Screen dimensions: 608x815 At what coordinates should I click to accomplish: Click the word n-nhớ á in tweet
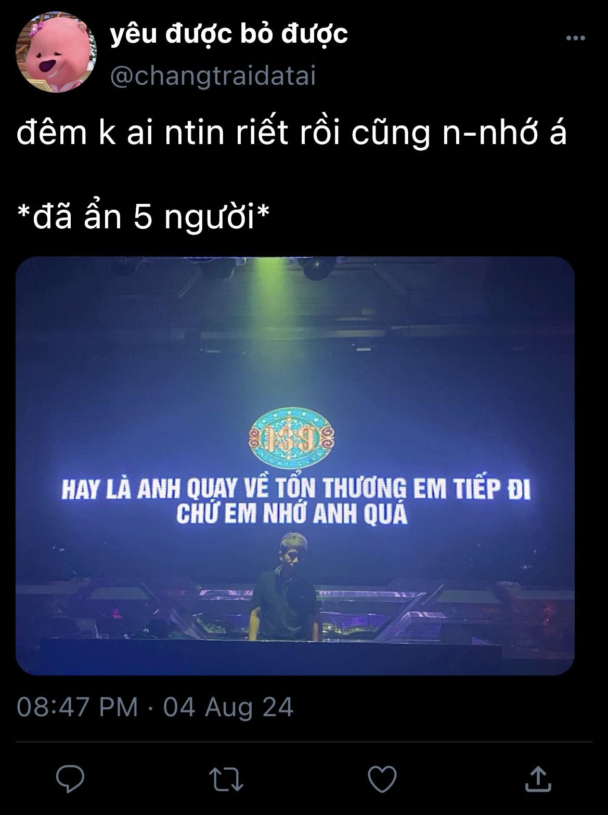(503, 134)
